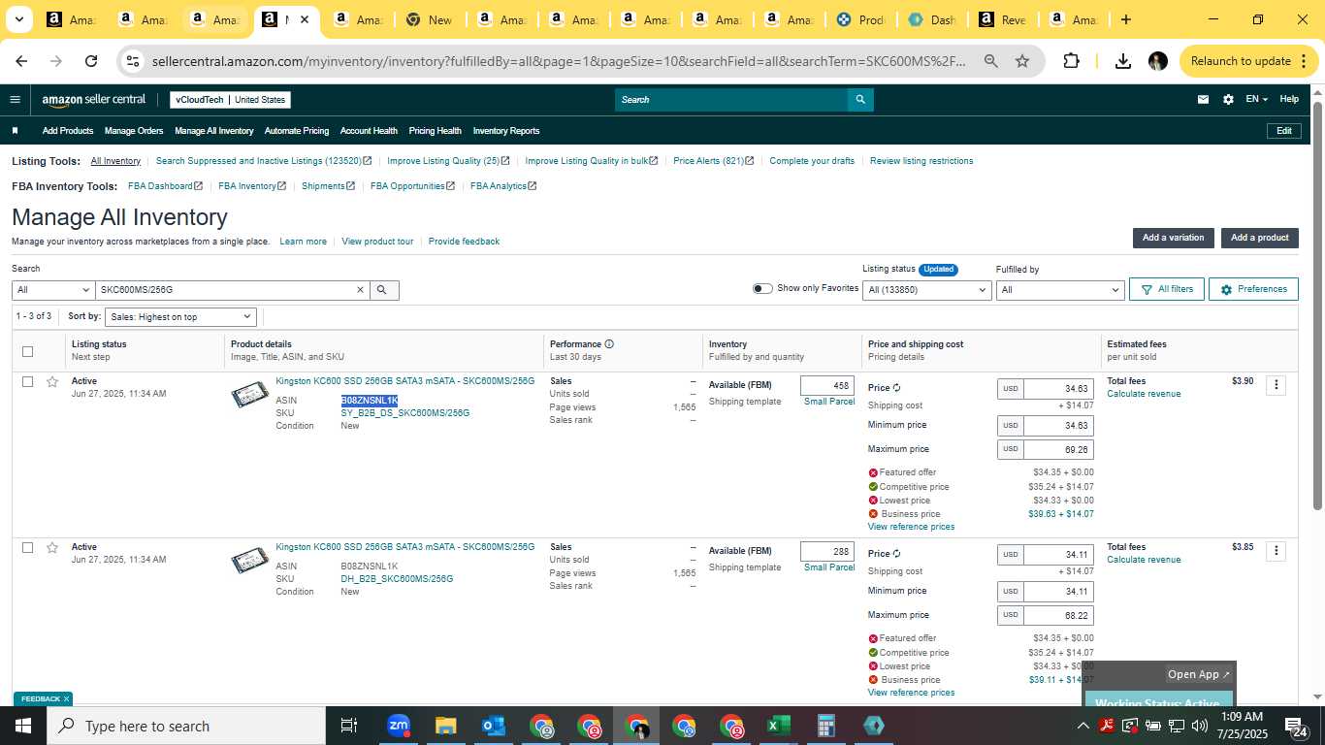Open the Fulfilled by dropdown
The width and height of the screenshot is (1325, 745).
1060,290
